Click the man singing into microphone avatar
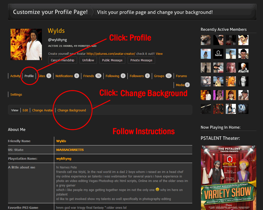Screen dimensions: 263x210 point(243,95)
